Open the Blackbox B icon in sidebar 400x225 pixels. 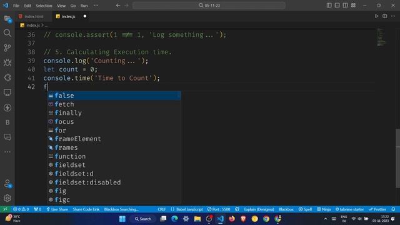pos(7,122)
